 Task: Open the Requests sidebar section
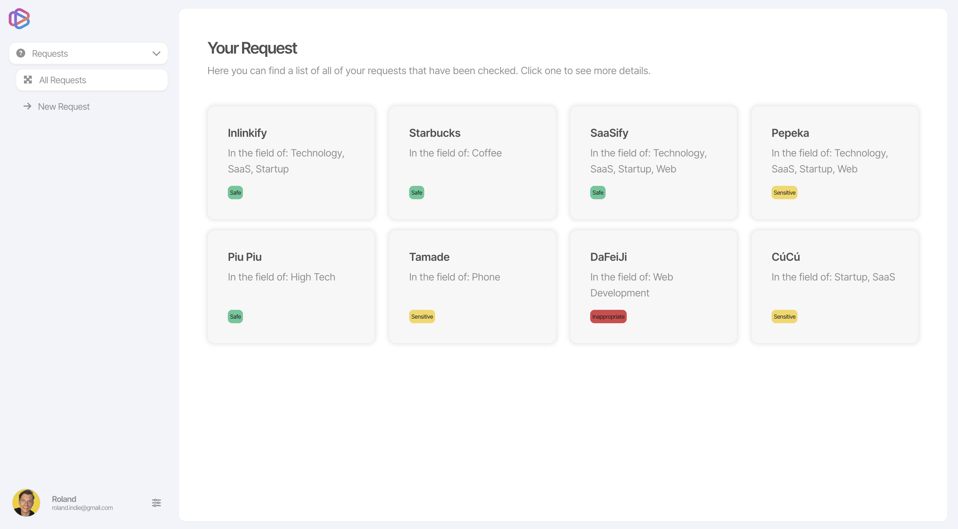click(88, 53)
